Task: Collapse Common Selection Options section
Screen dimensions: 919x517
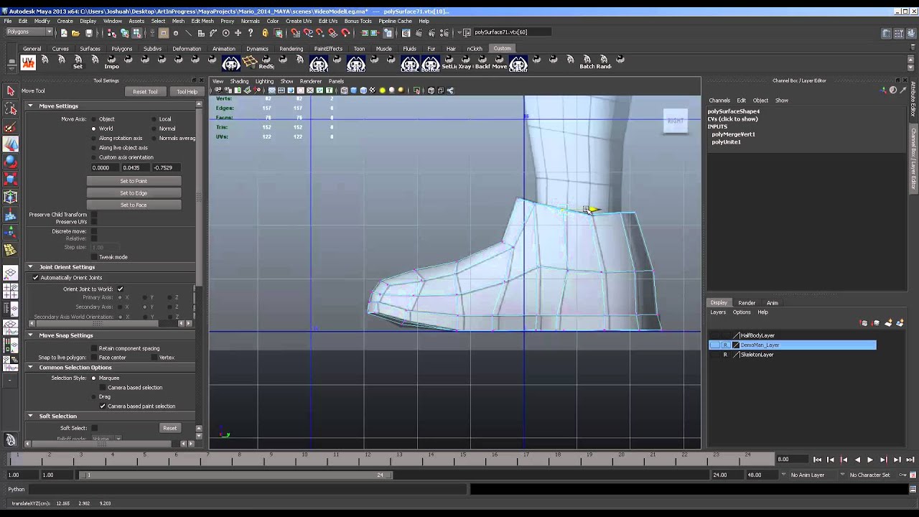Action: [31, 368]
